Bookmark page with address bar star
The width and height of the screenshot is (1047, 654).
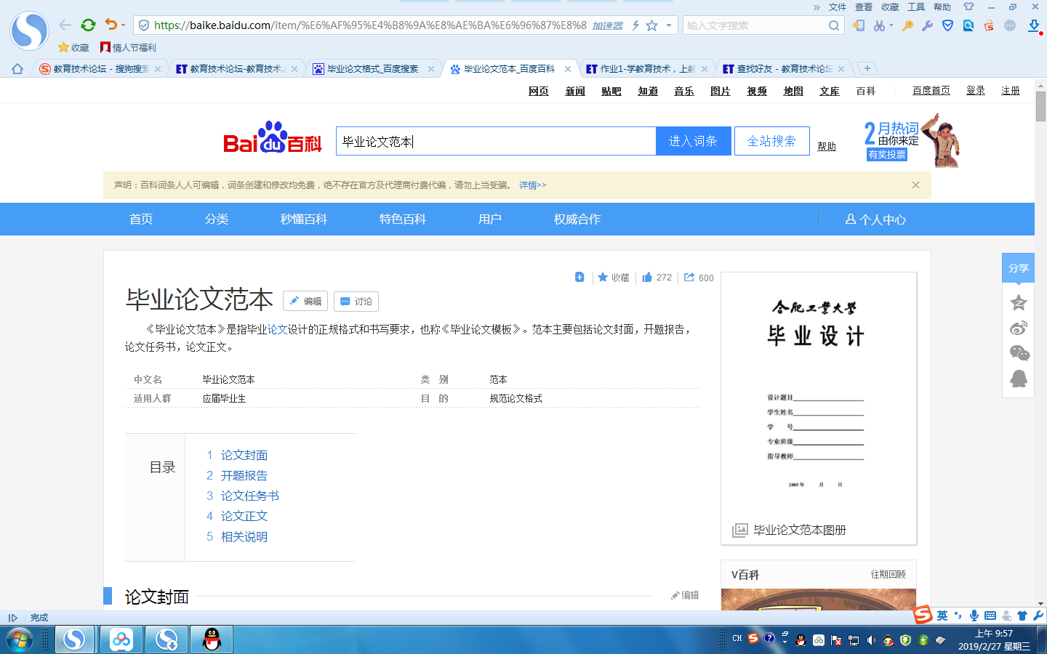652,25
